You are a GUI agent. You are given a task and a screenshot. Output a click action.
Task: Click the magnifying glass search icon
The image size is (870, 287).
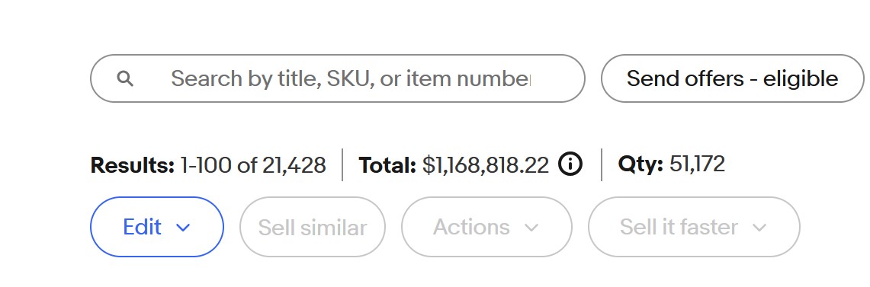[x=125, y=79]
